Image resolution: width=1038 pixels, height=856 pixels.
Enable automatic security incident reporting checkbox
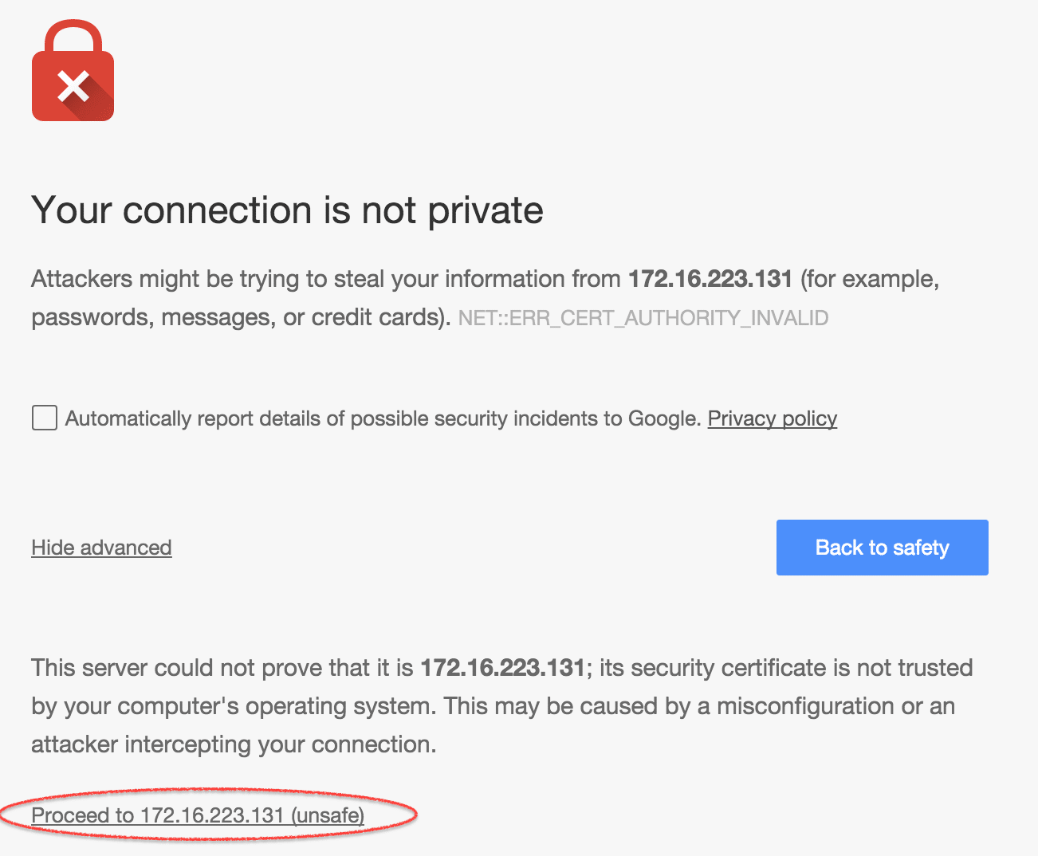click(45, 418)
